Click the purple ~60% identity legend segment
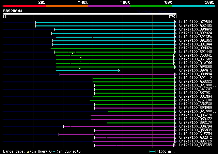This screenshot has height=154, width=218. (x=109, y=6)
